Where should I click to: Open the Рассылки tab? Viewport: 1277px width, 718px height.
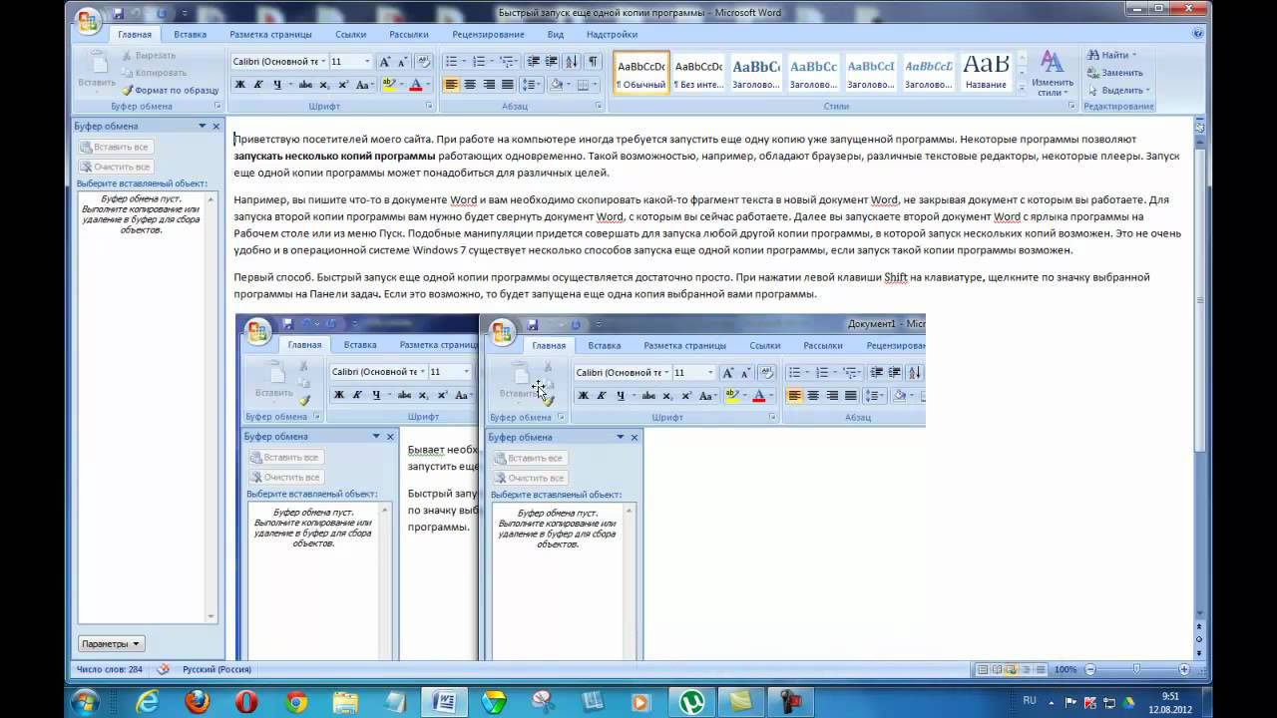point(409,34)
